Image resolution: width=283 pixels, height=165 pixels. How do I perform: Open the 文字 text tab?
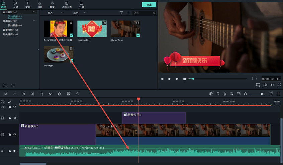(x=28, y=5)
